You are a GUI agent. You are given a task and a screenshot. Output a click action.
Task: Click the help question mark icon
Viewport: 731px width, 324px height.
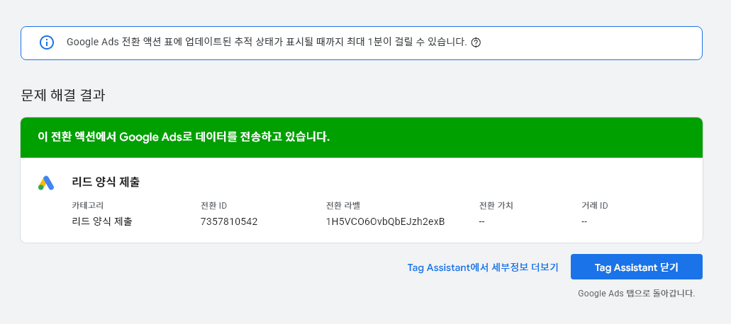coord(476,42)
